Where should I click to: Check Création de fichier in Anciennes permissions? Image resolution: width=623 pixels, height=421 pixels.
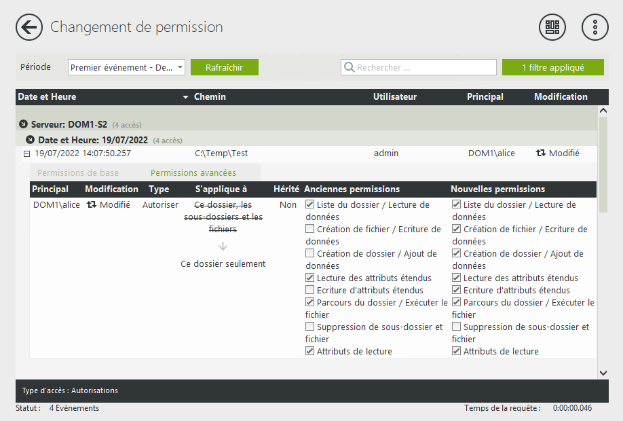pyautogui.click(x=309, y=229)
